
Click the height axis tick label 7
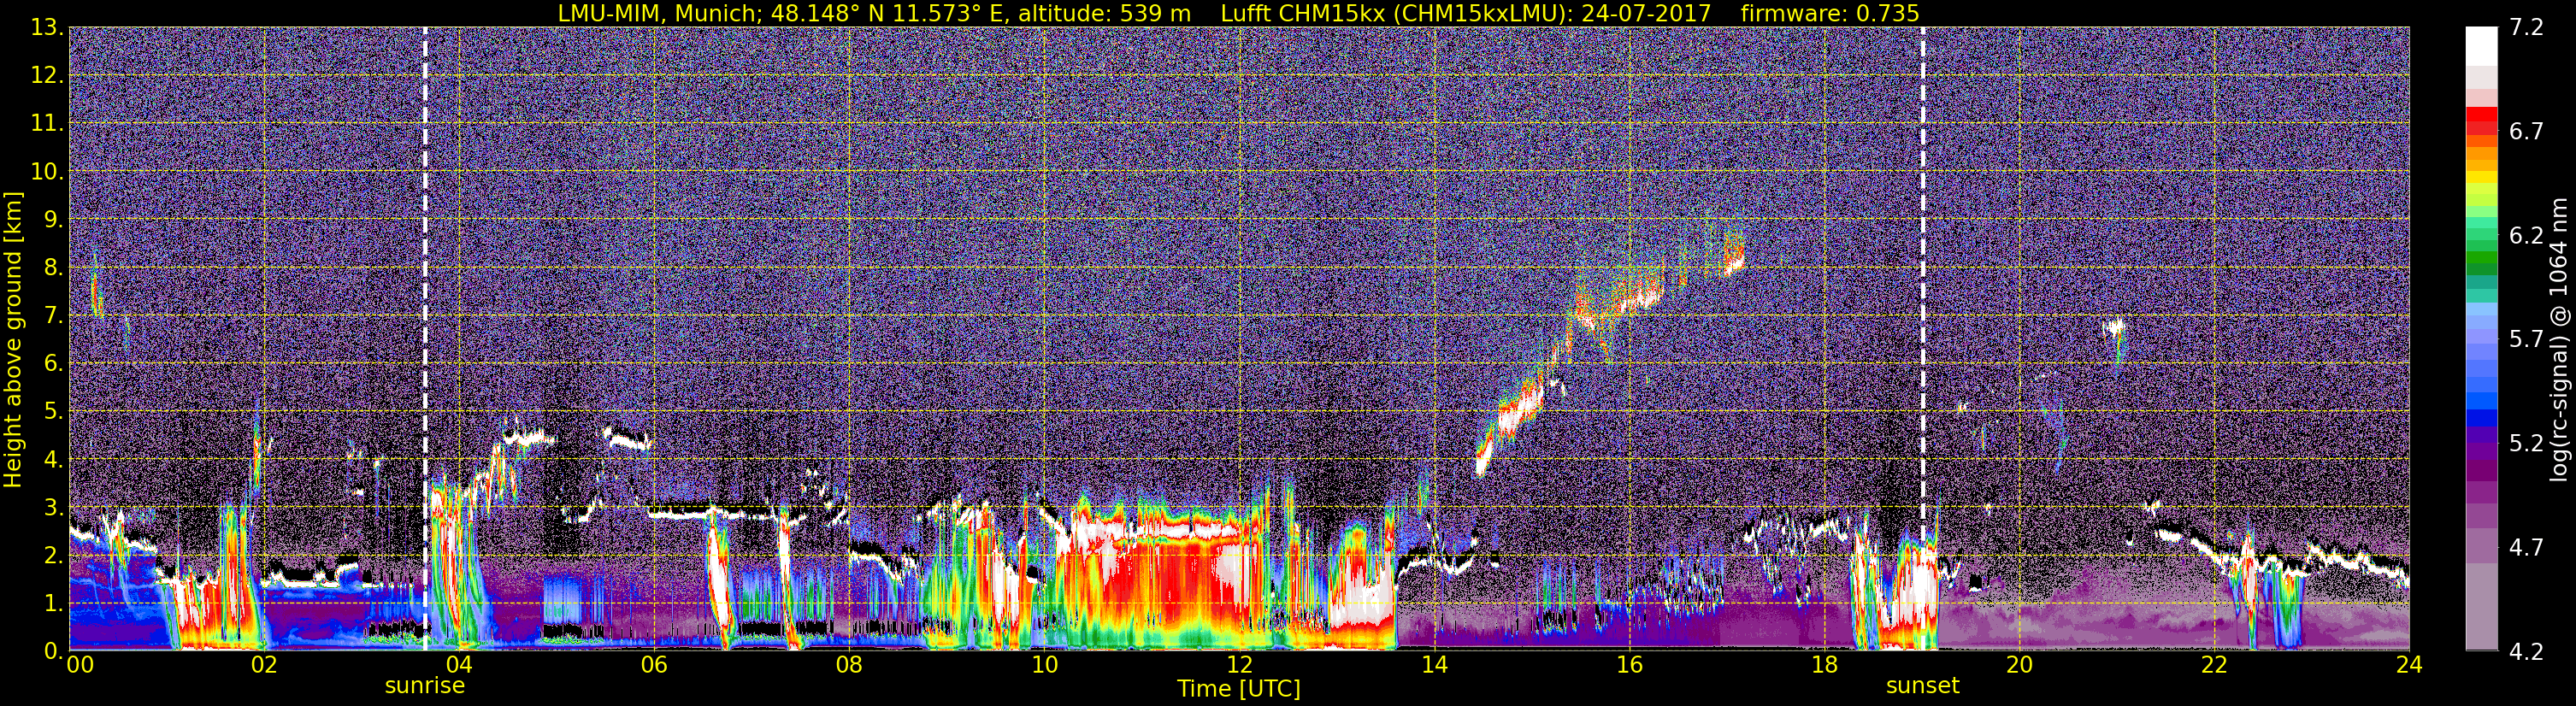tap(54, 316)
